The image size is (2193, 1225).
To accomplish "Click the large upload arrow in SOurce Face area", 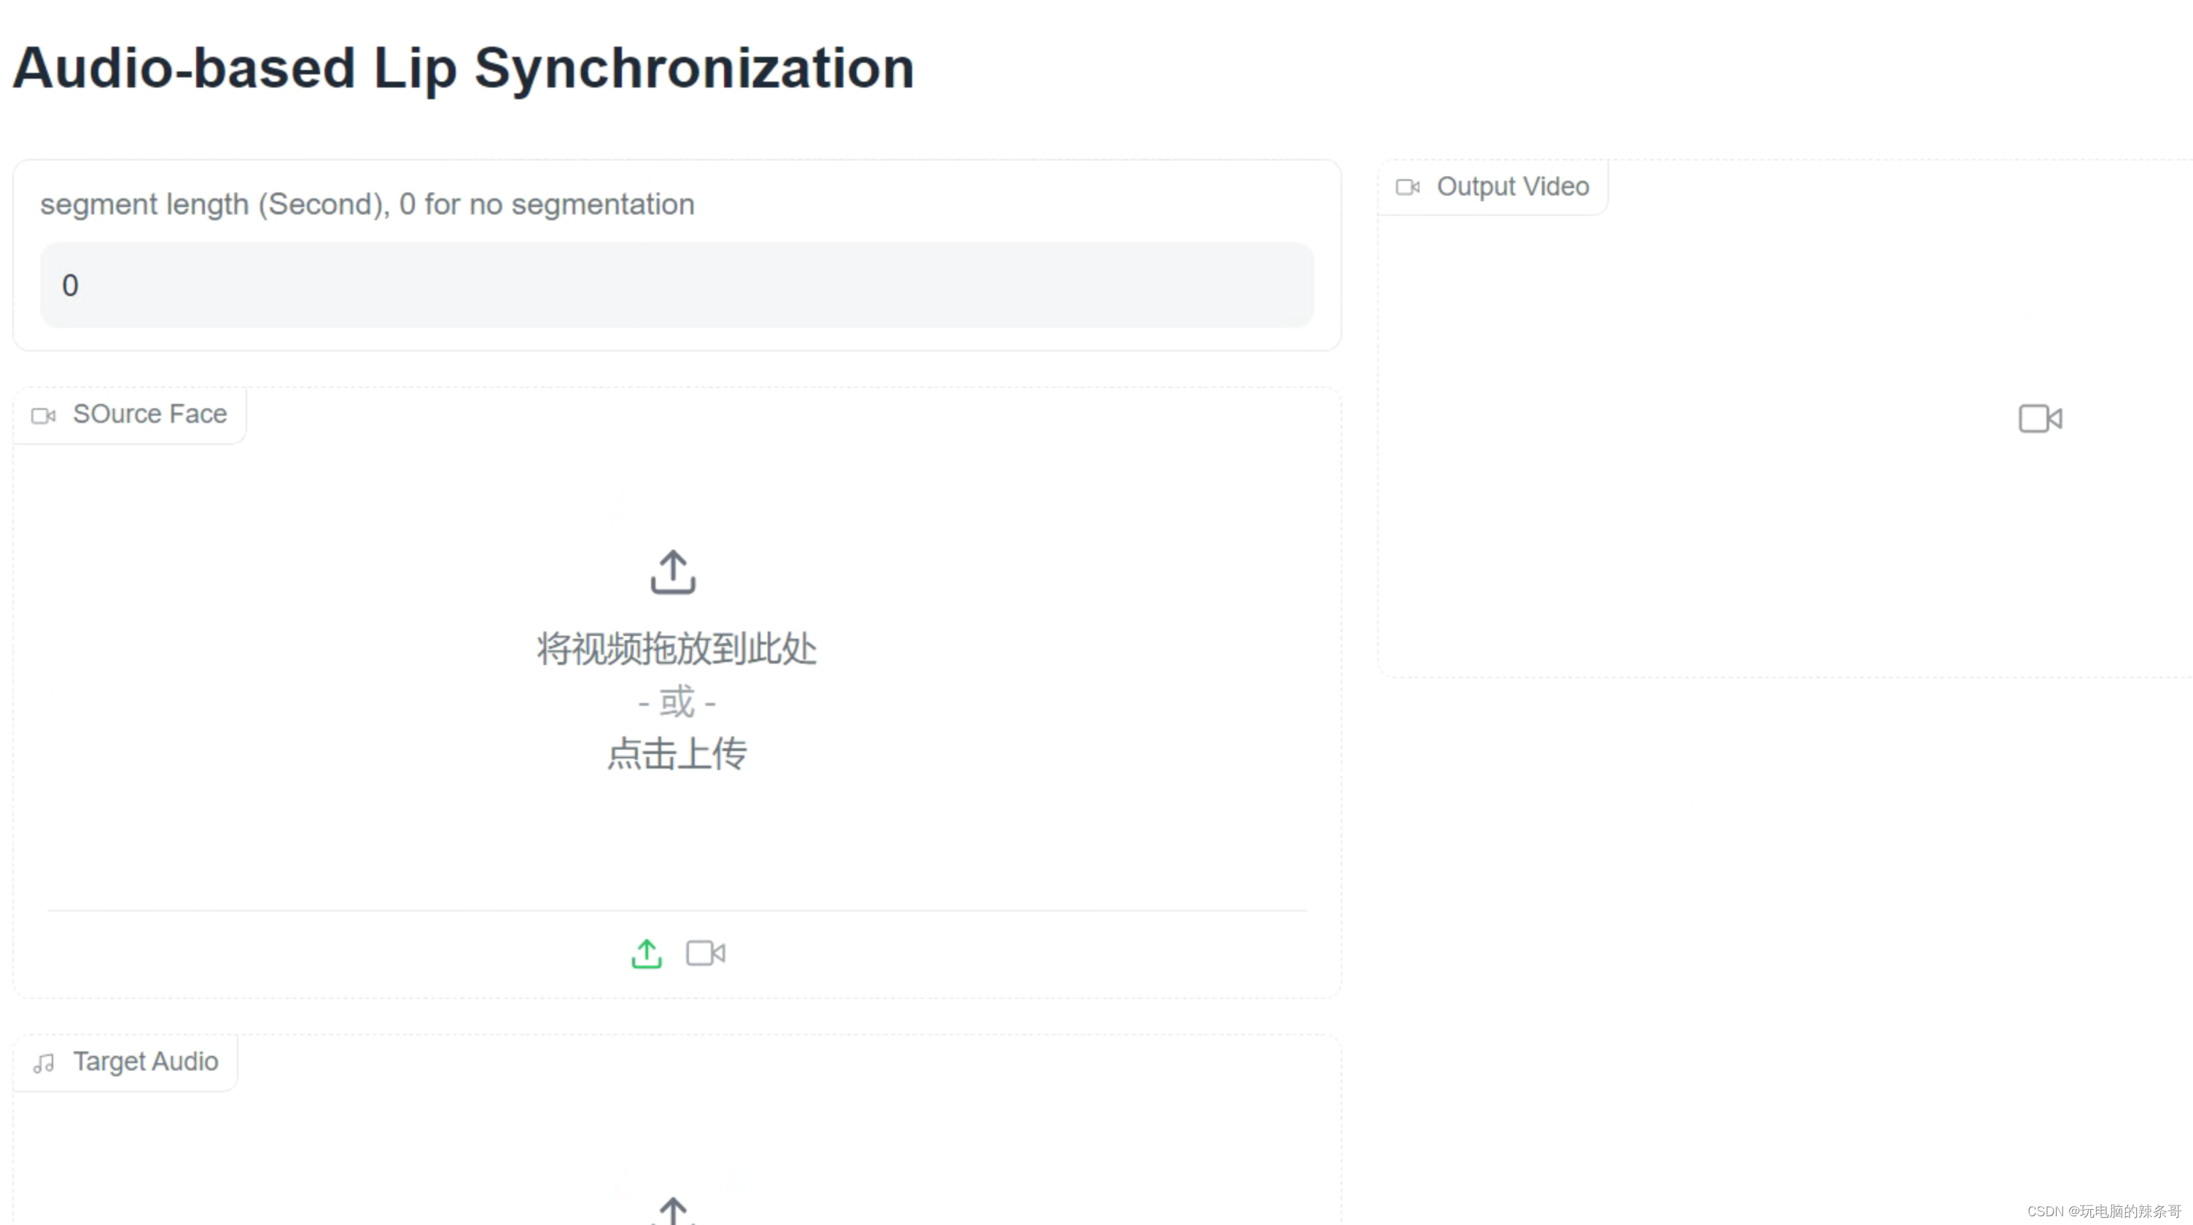I will (674, 572).
